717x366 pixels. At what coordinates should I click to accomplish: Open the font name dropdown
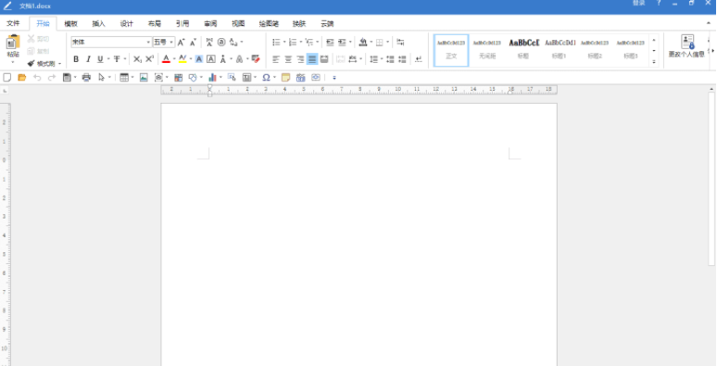(148, 42)
